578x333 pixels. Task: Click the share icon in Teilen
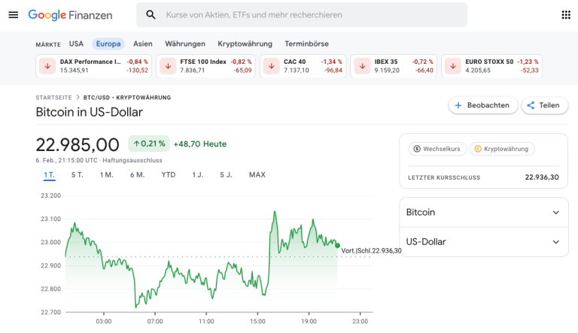coord(531,105)
